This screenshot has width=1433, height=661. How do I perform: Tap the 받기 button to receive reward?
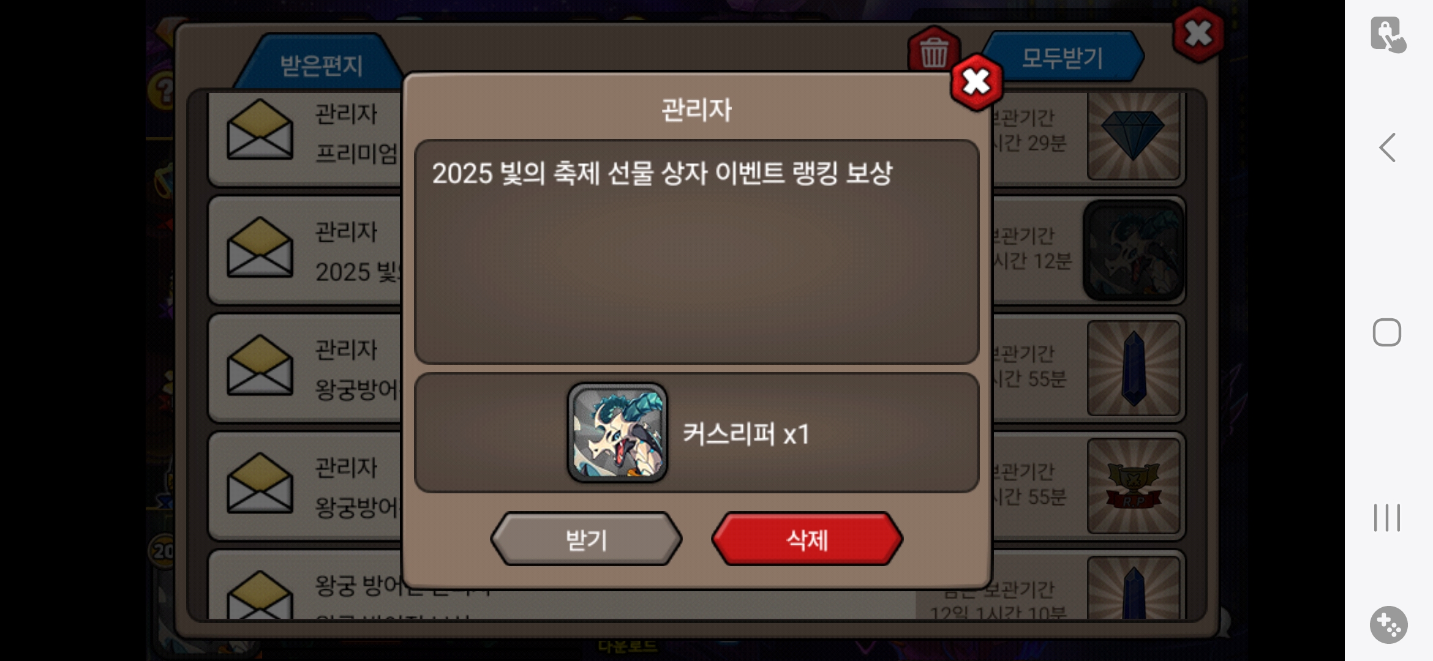click(586, 539)
